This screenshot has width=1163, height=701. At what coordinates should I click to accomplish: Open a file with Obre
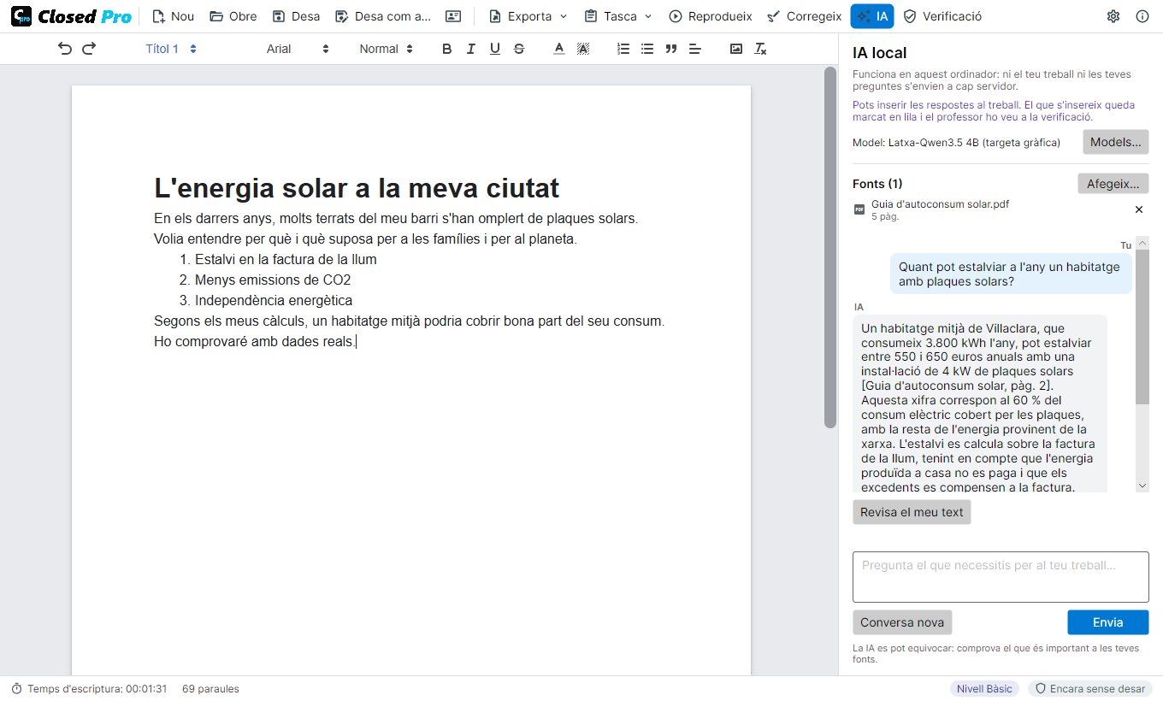click(233, 16)
